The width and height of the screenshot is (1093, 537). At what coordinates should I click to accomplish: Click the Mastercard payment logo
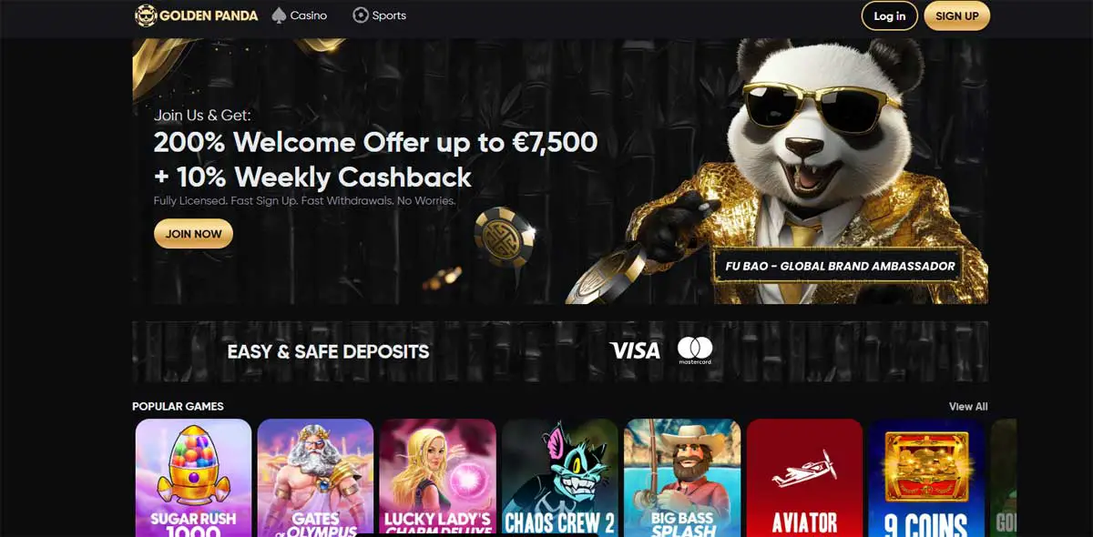(695, 350)
